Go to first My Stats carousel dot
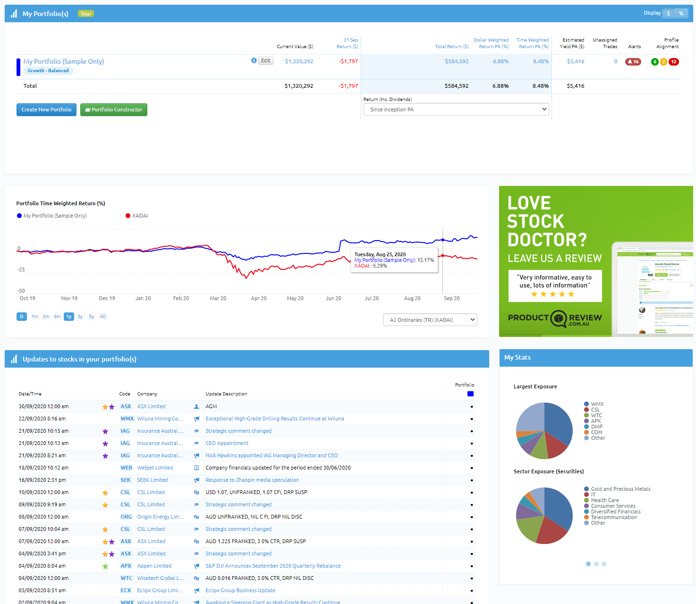This screenshot has height=604, width=696. (x=588, y=564)
